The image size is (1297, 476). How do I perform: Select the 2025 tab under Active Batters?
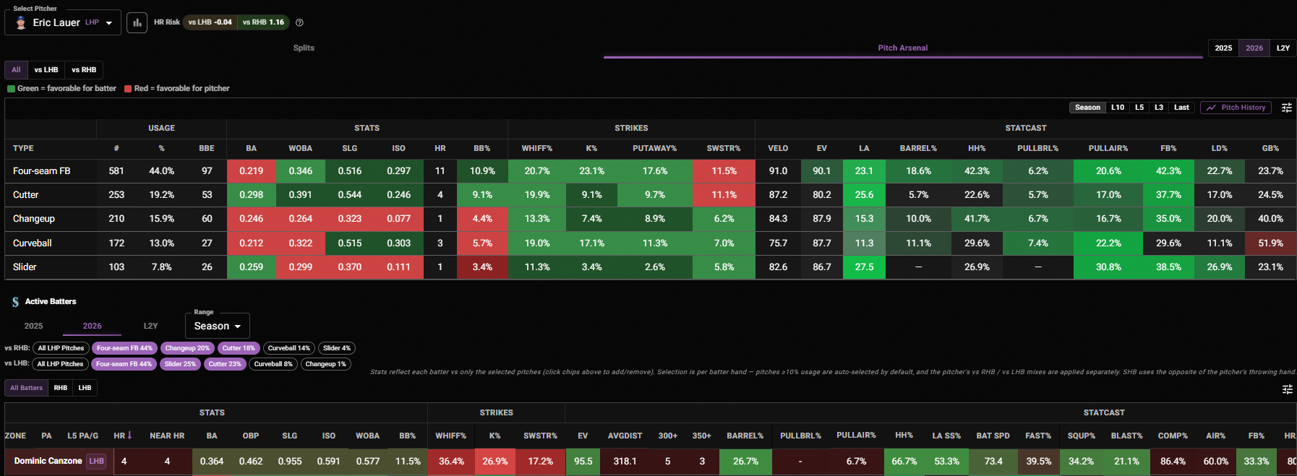[34, 326]
